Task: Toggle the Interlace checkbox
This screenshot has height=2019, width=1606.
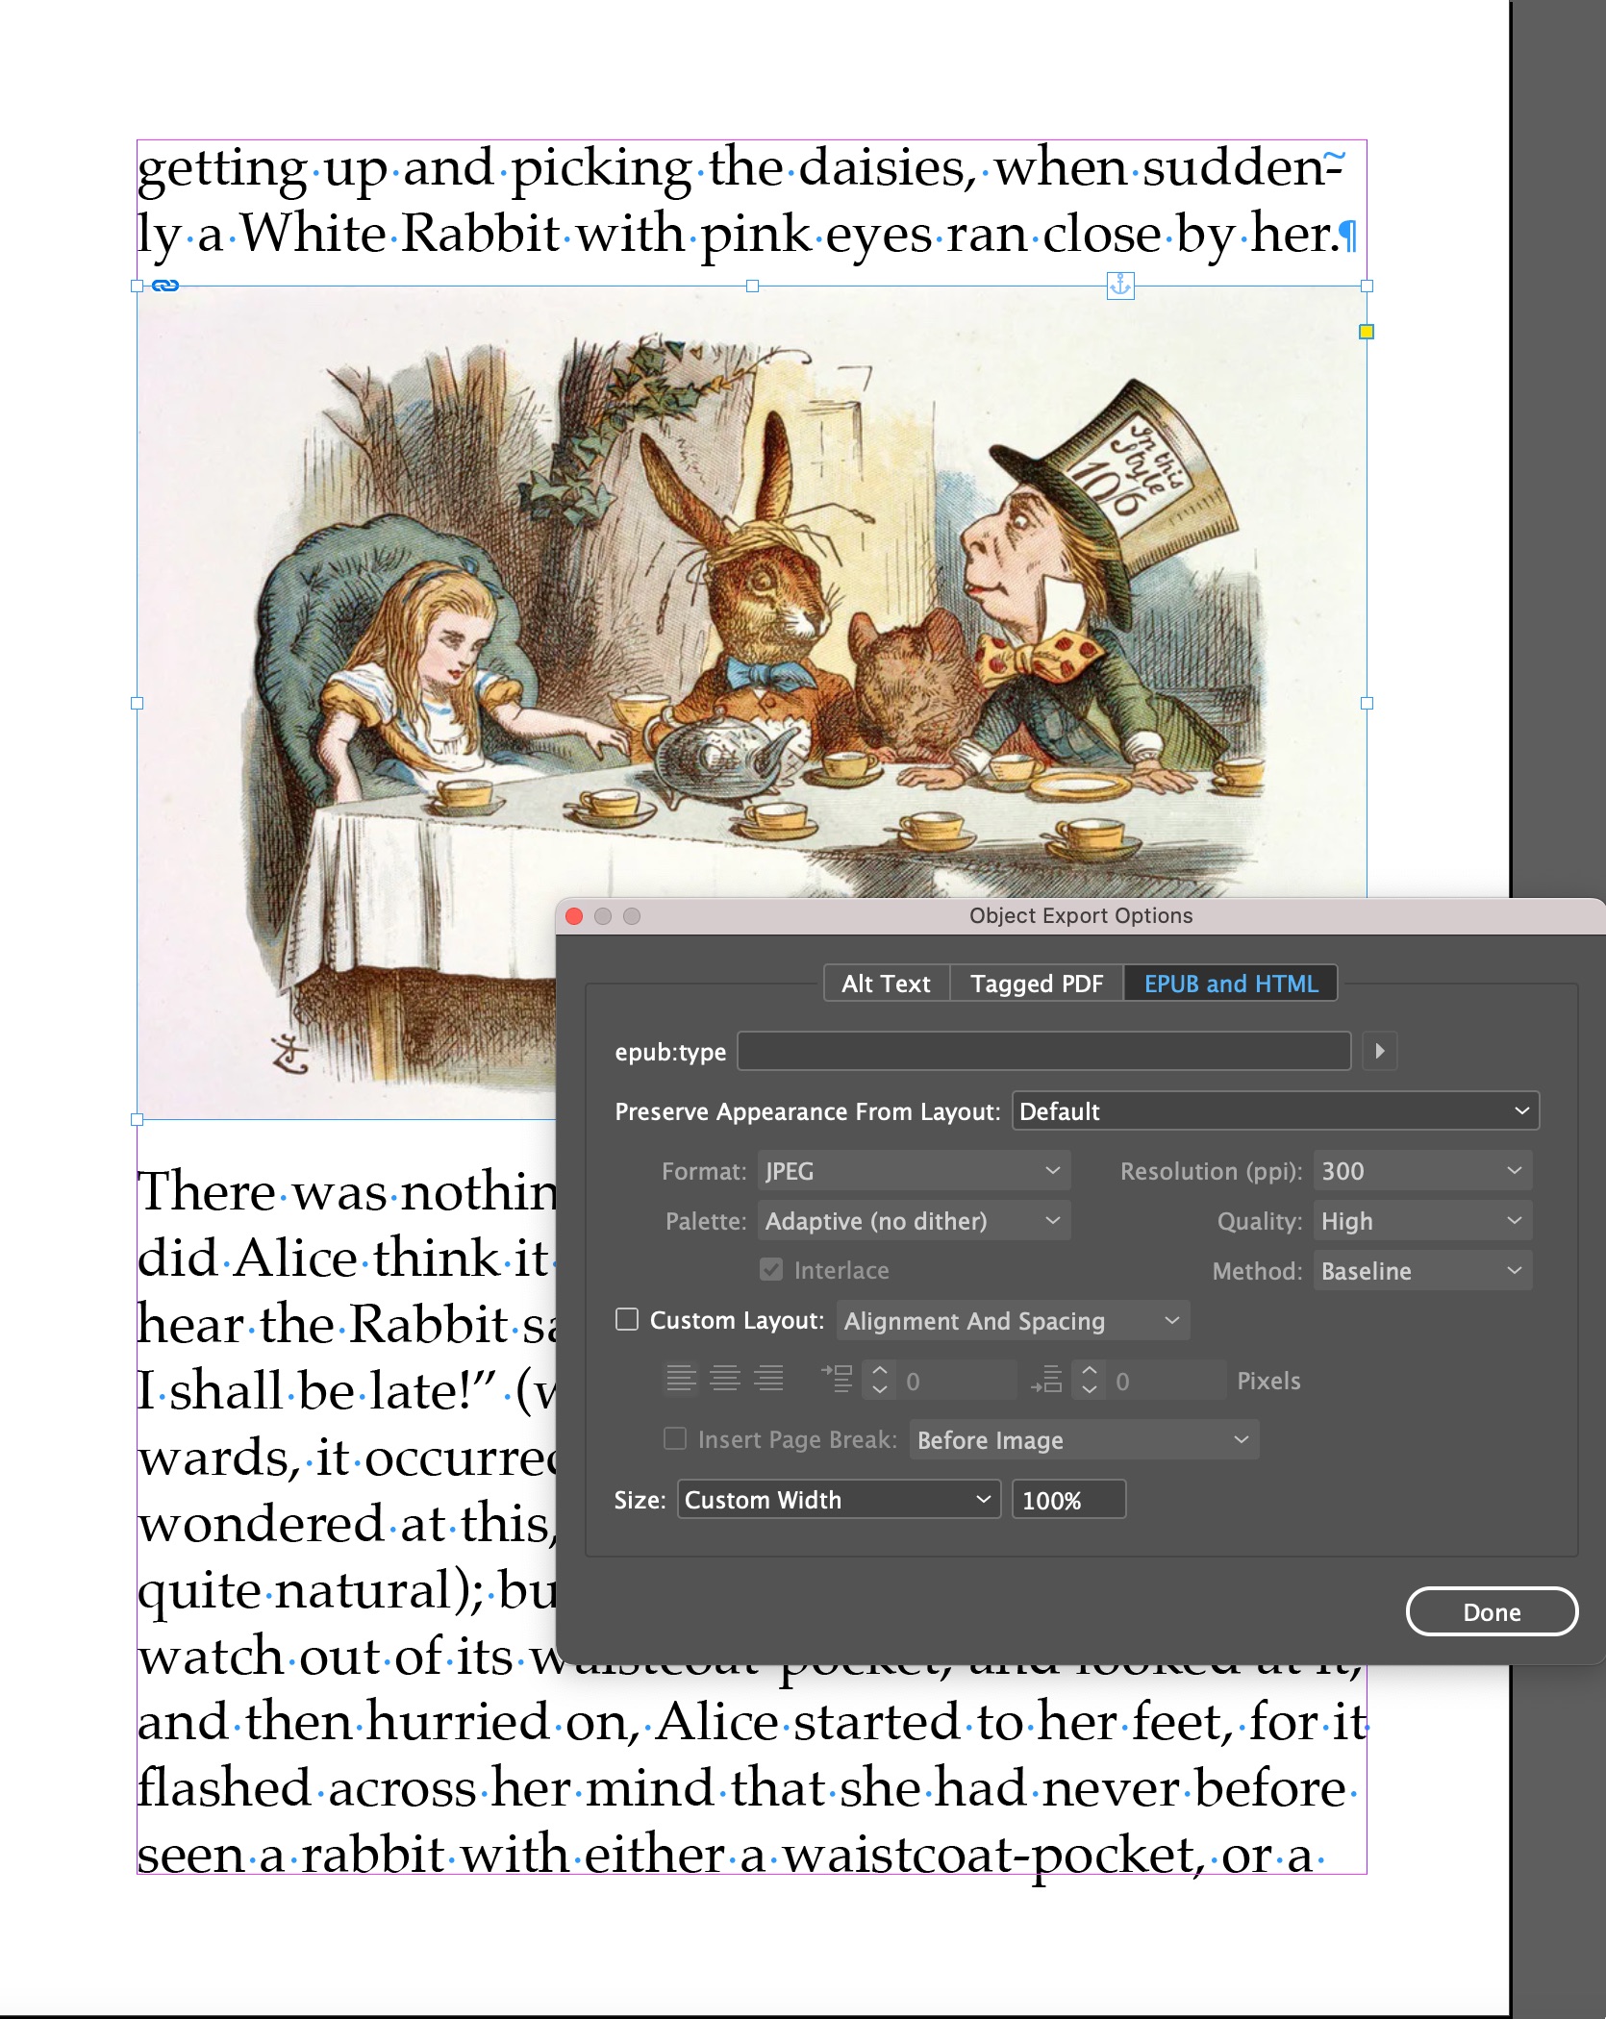Action: click(x=771, y=1270)
